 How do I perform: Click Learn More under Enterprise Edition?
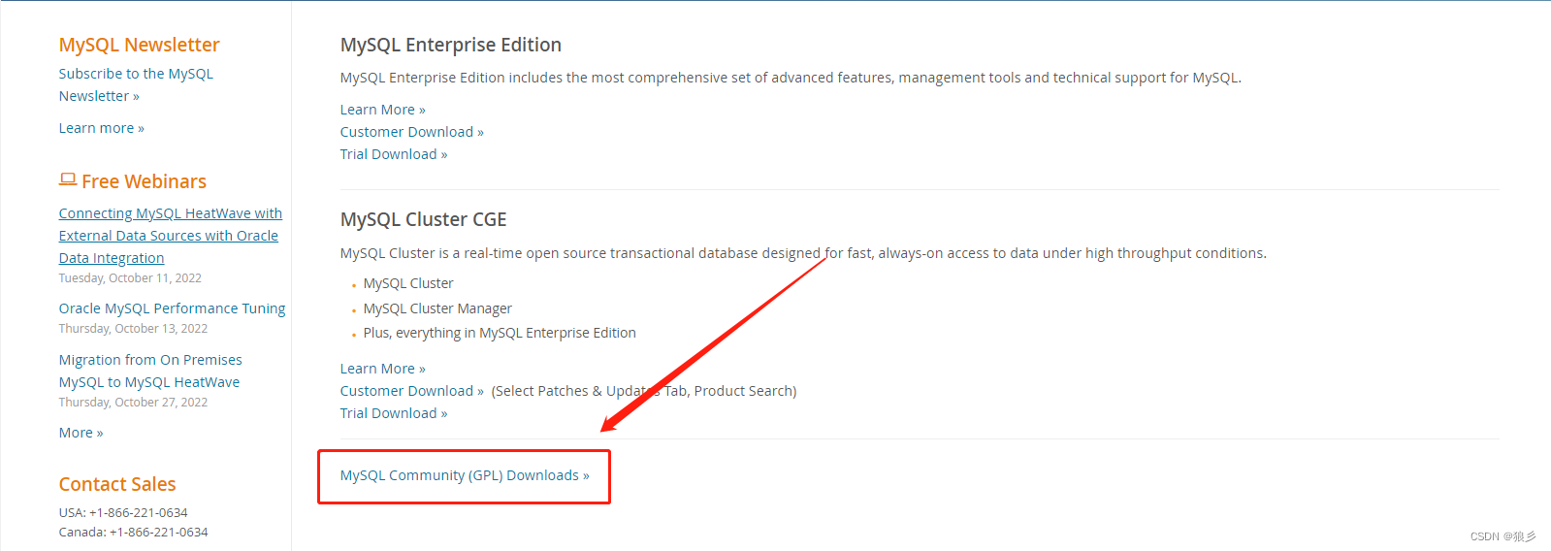[382, 110]
